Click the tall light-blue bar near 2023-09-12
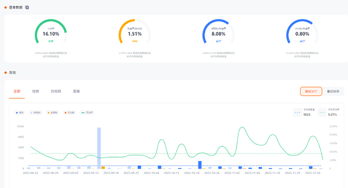 point(99,148)
